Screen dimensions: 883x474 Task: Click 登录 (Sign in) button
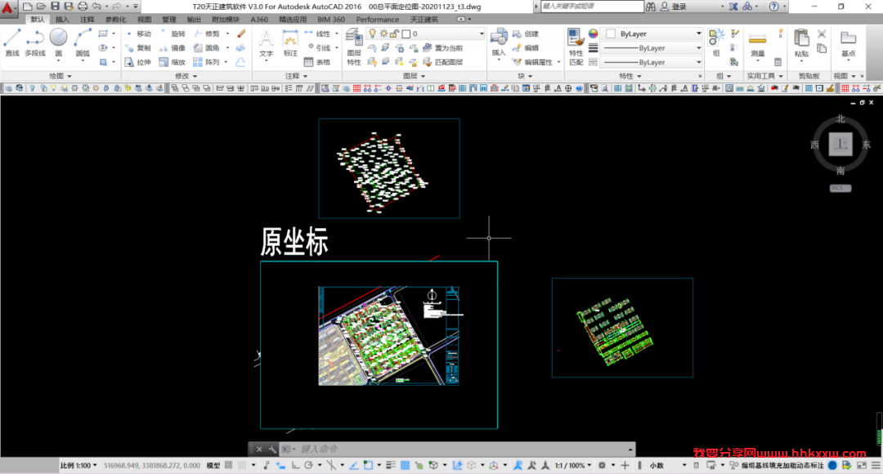pos(674,7)
